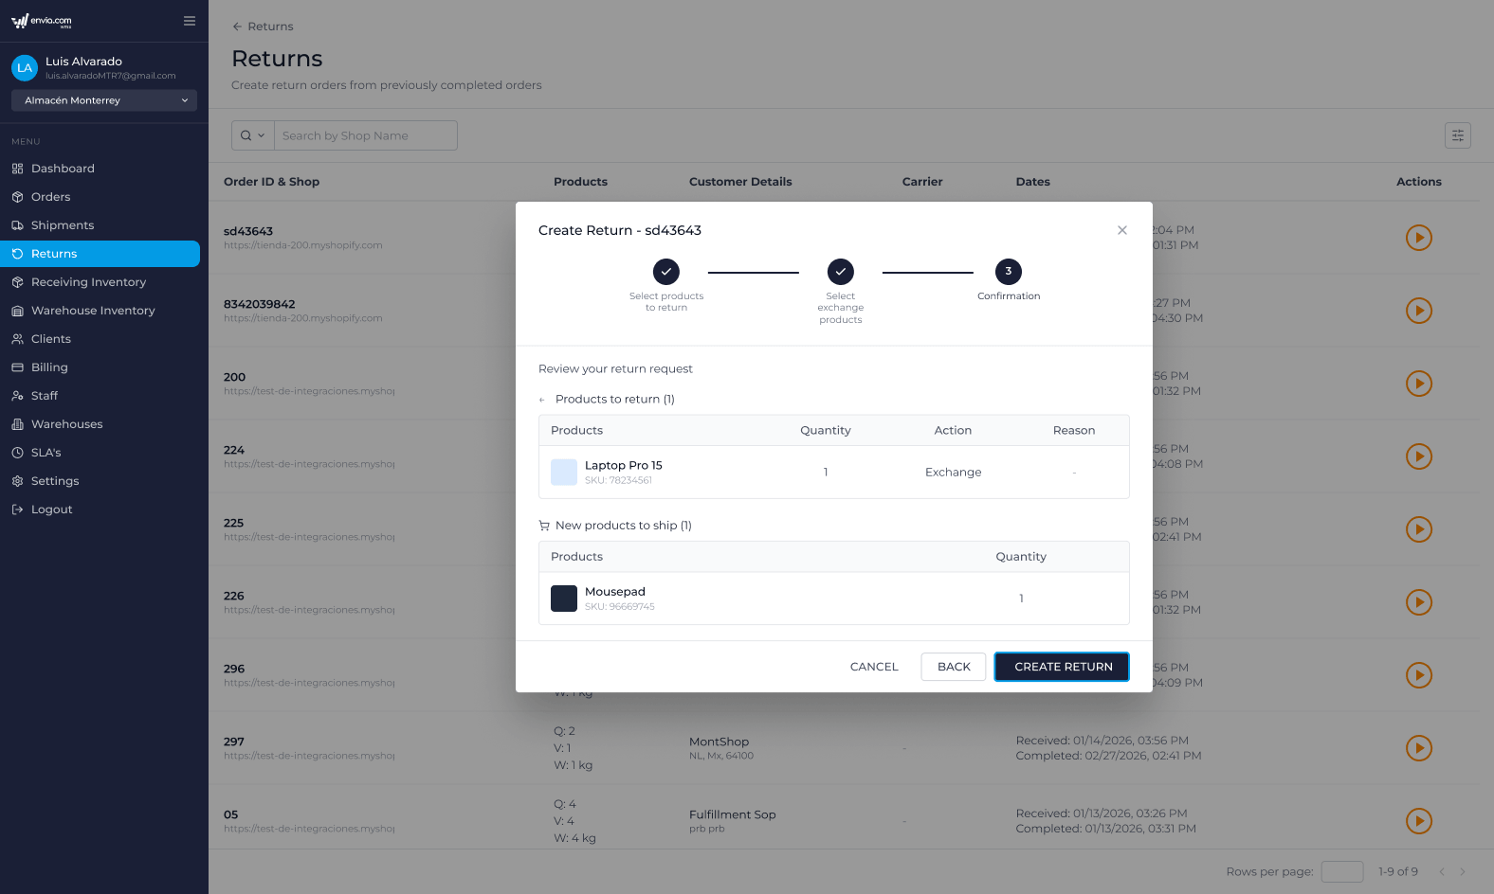1494x894 pixels.
Task: Click step 3 Confirmation circle
Action: tap(1008, 272)
